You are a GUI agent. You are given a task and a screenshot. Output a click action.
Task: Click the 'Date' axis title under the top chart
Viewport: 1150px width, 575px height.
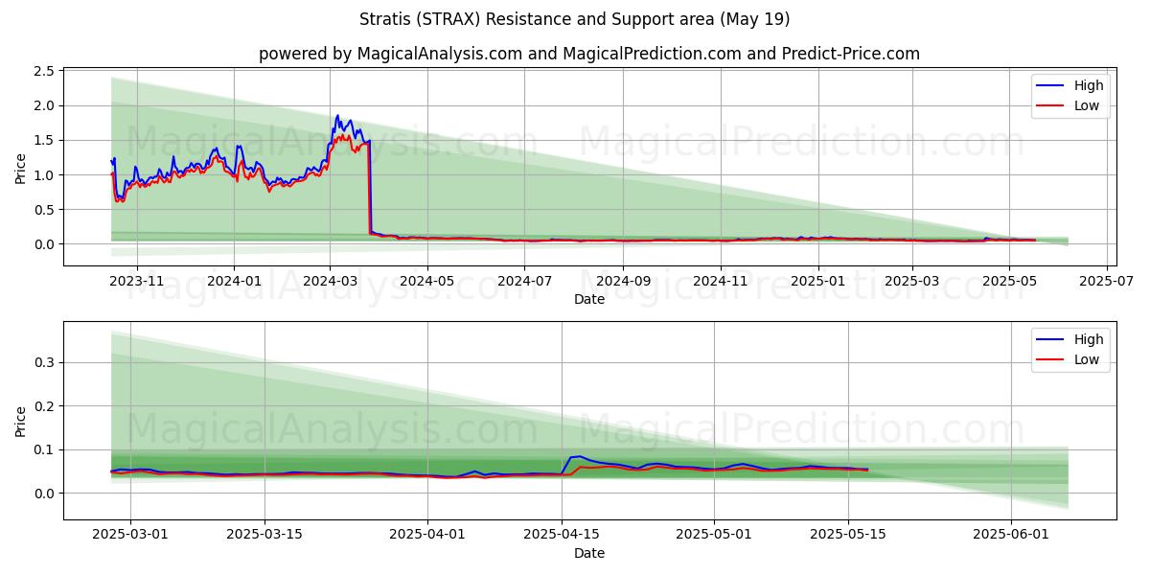pyautogui.click(x=588, y=299)
